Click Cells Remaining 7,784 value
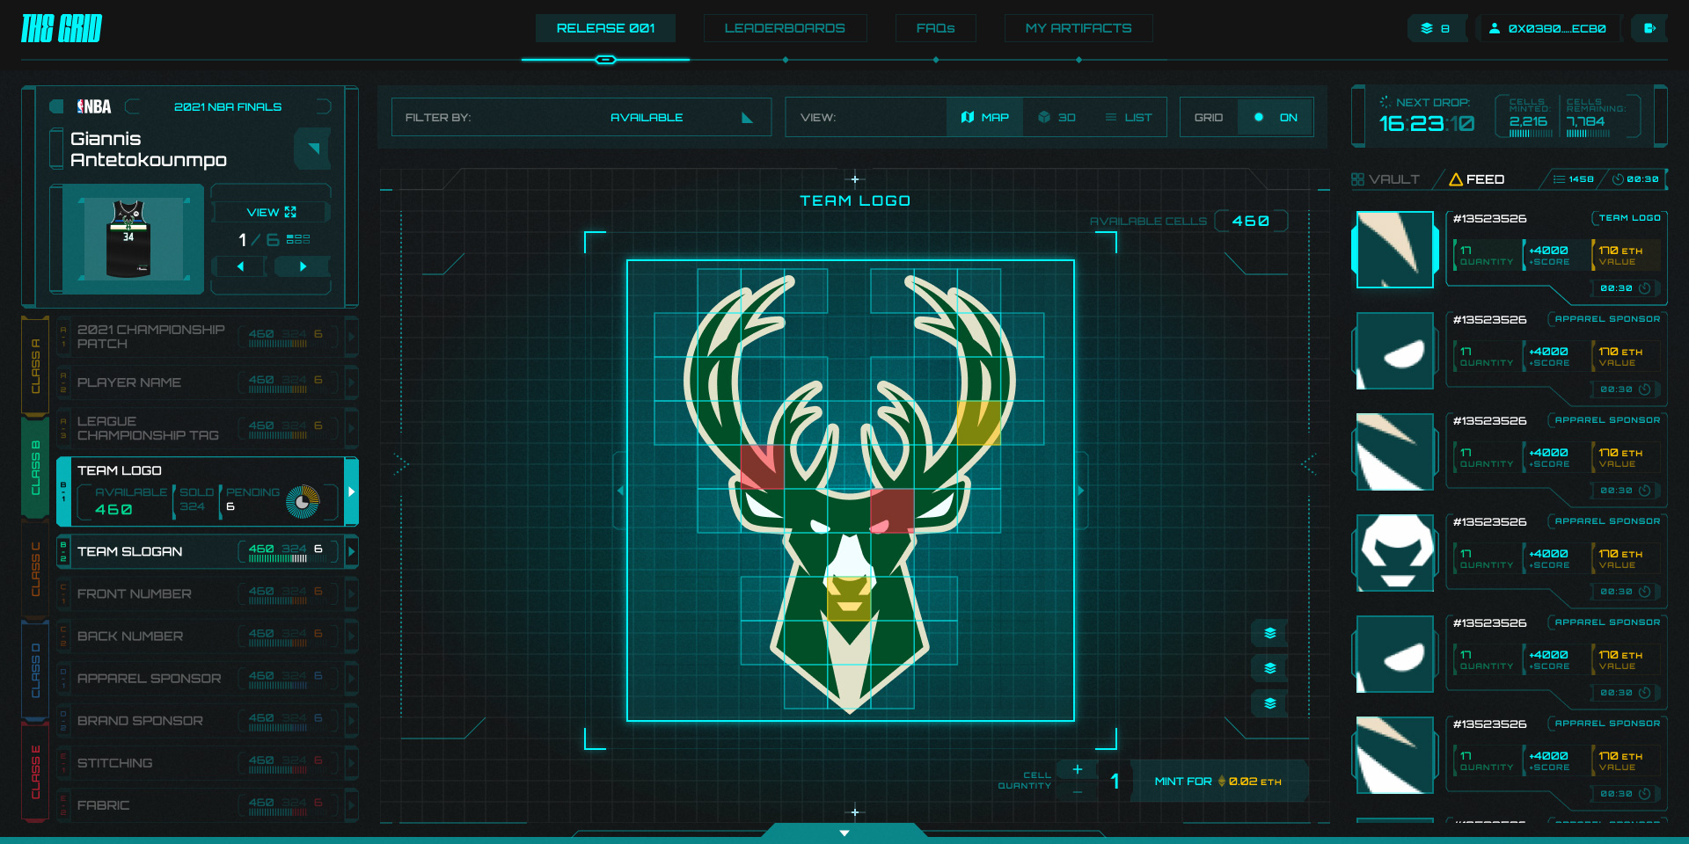This screenshot has width=1689, height=844. tap(1585, 121)
